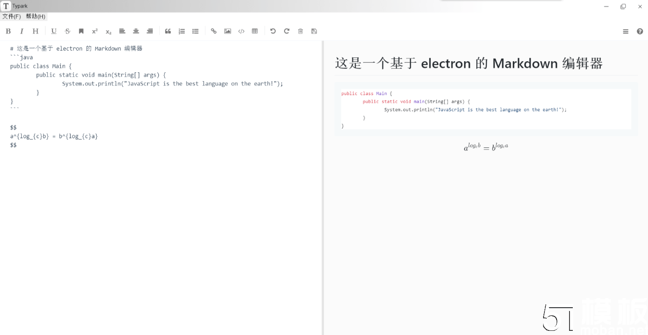Insert a code block

coord(241,31)
